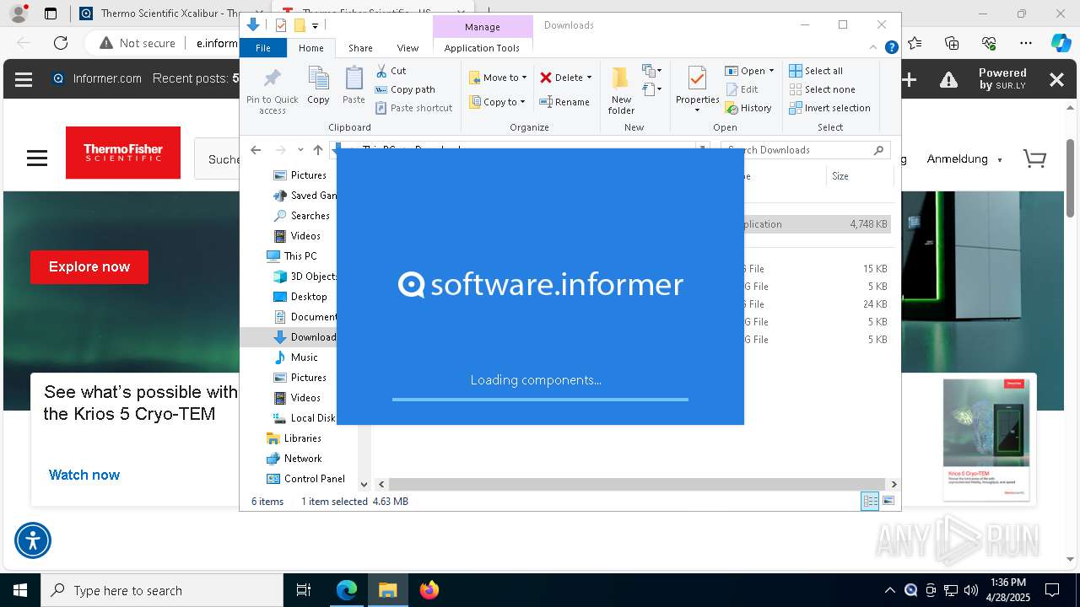The width and height of the screenshot is (1080, 607).
Task: Go back in File Explorer navigation
Action: [256, 150]
